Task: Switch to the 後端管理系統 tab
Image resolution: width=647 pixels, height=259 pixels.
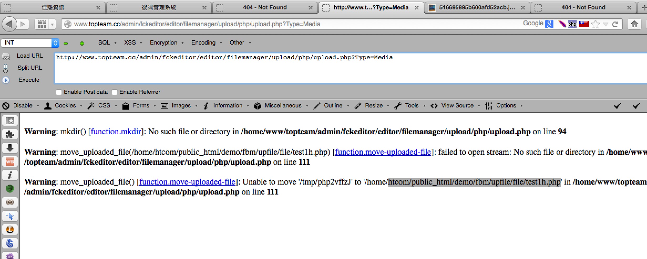Action: (159, 8)
